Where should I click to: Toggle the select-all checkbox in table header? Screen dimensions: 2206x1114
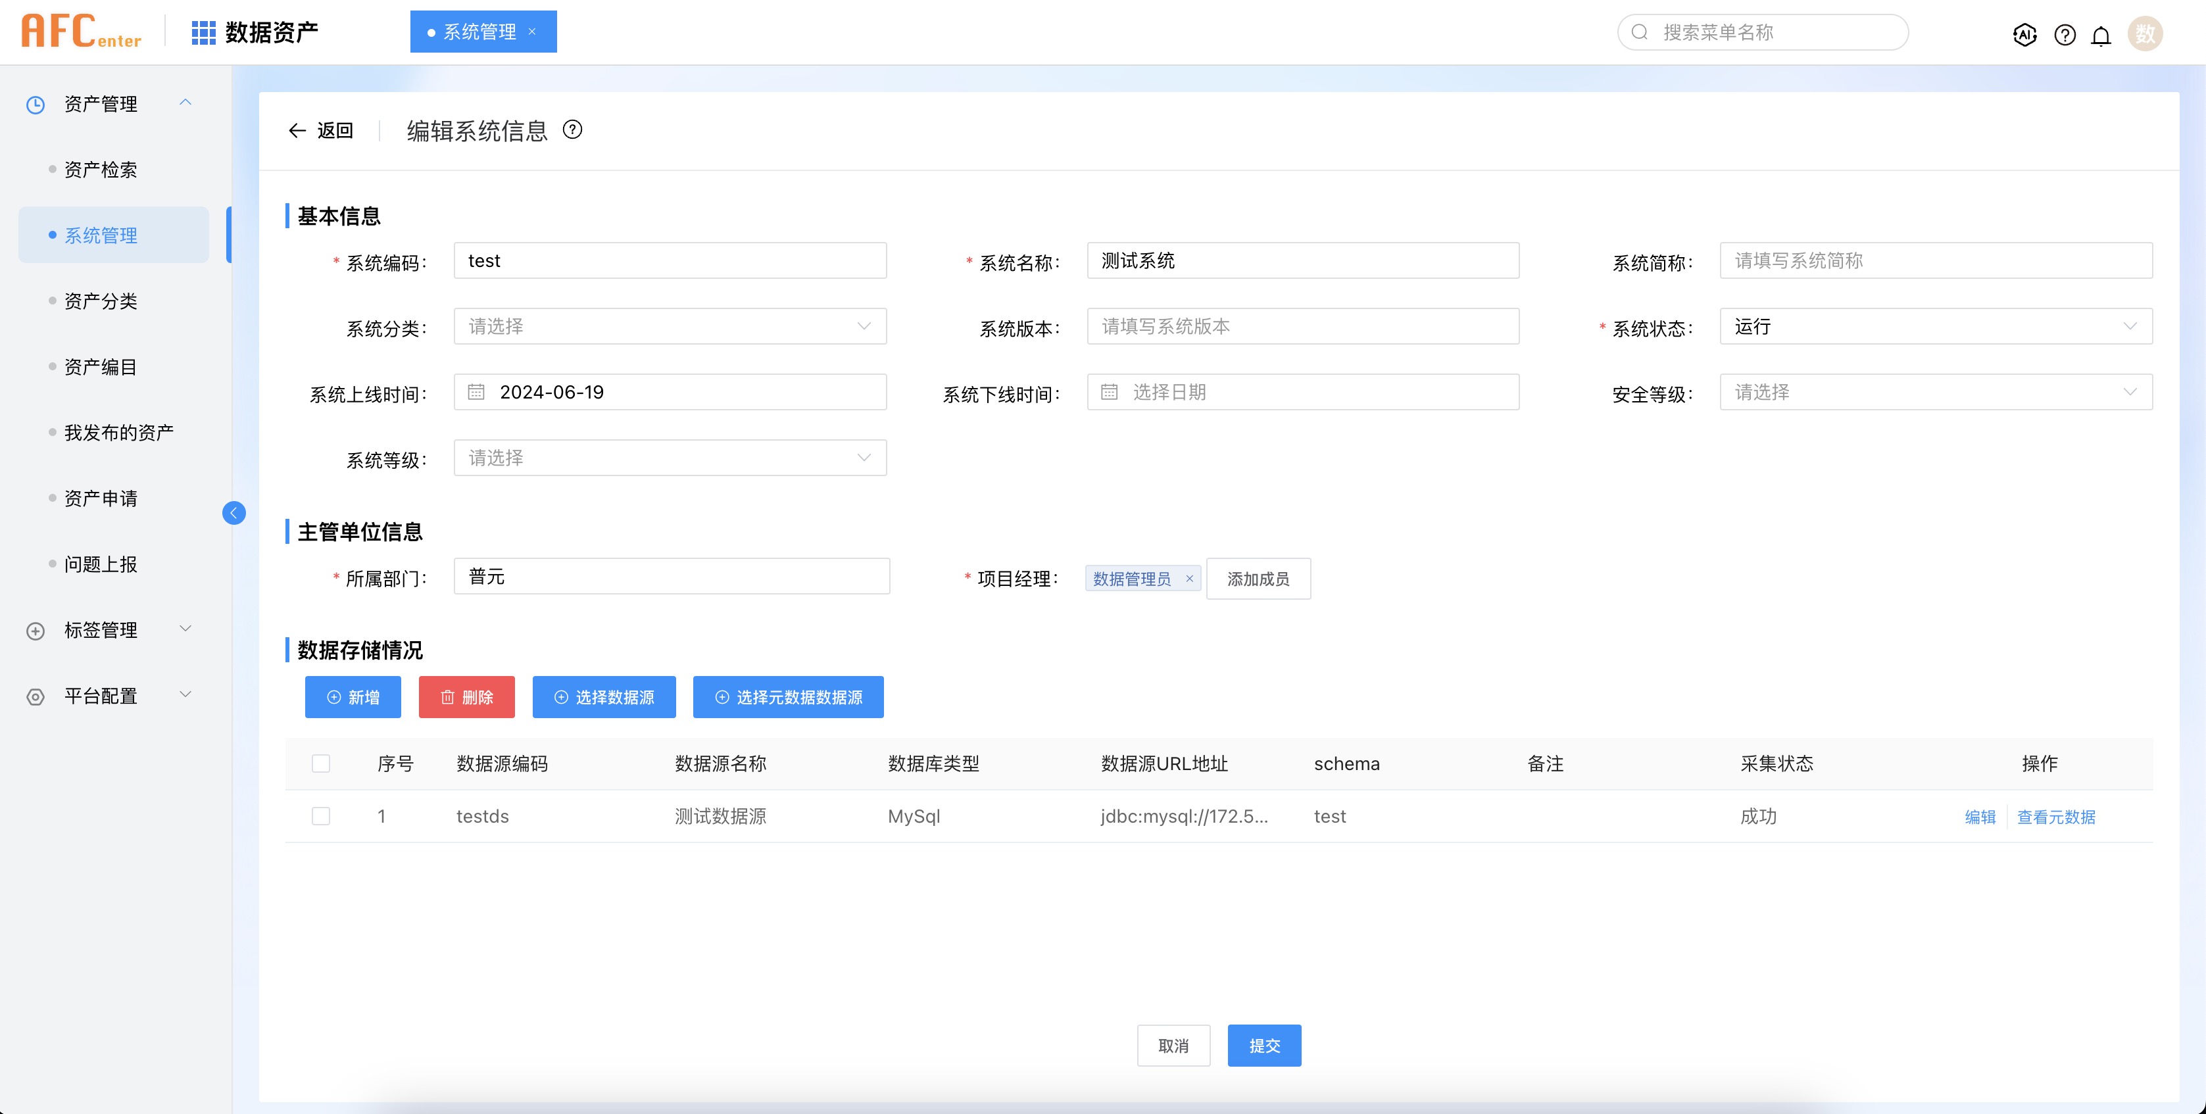point(321,763)
